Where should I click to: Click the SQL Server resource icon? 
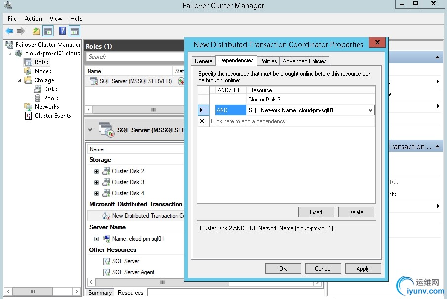[x=106, y=261]
